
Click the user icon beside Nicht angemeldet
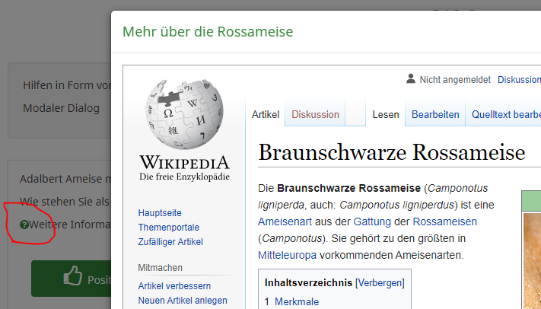(411, 78)
